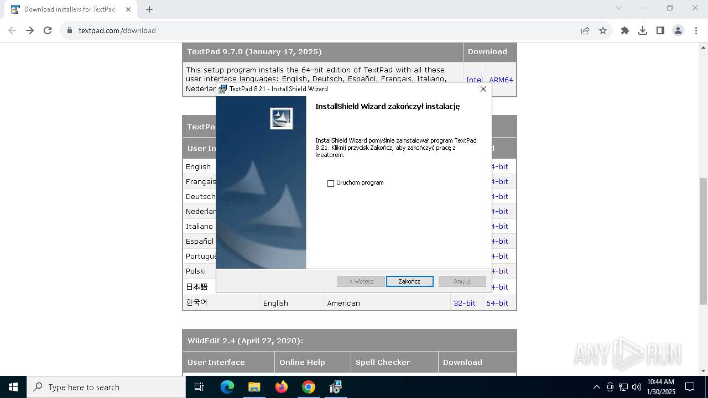Reload the textpad.com page
Screen dimensions: 708x398
click(x=48, y=30)
